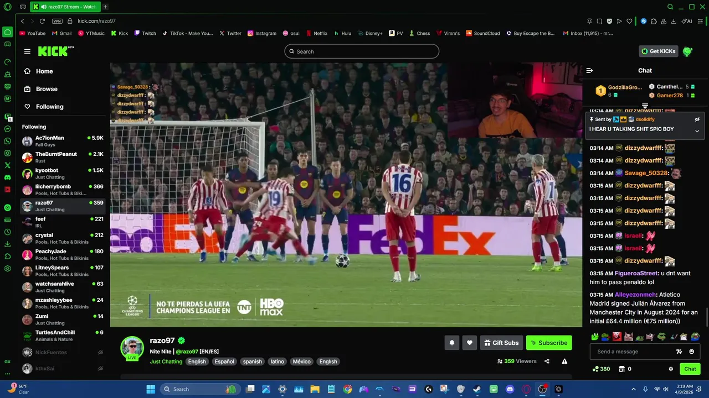Select the cat quick emote
This screenshot has width=709, height=398.
(x=628, y=336)
